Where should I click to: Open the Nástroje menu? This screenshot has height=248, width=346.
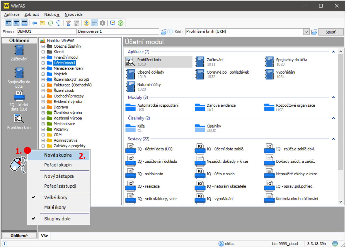click(x=52, y=14)
